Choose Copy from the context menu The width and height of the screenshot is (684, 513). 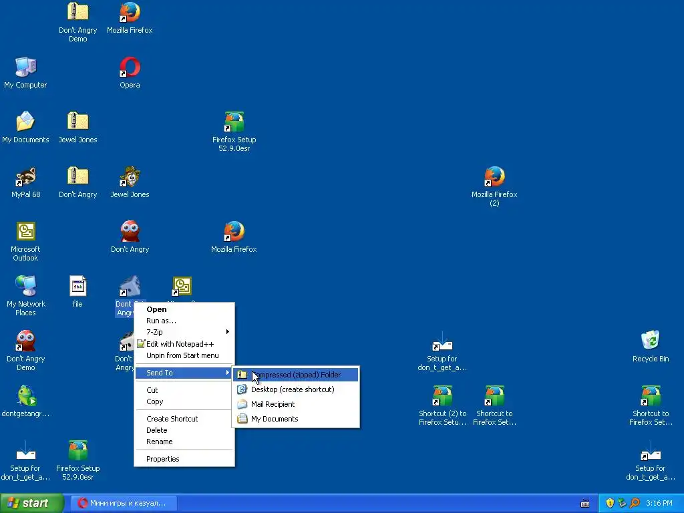pos(184,401)
